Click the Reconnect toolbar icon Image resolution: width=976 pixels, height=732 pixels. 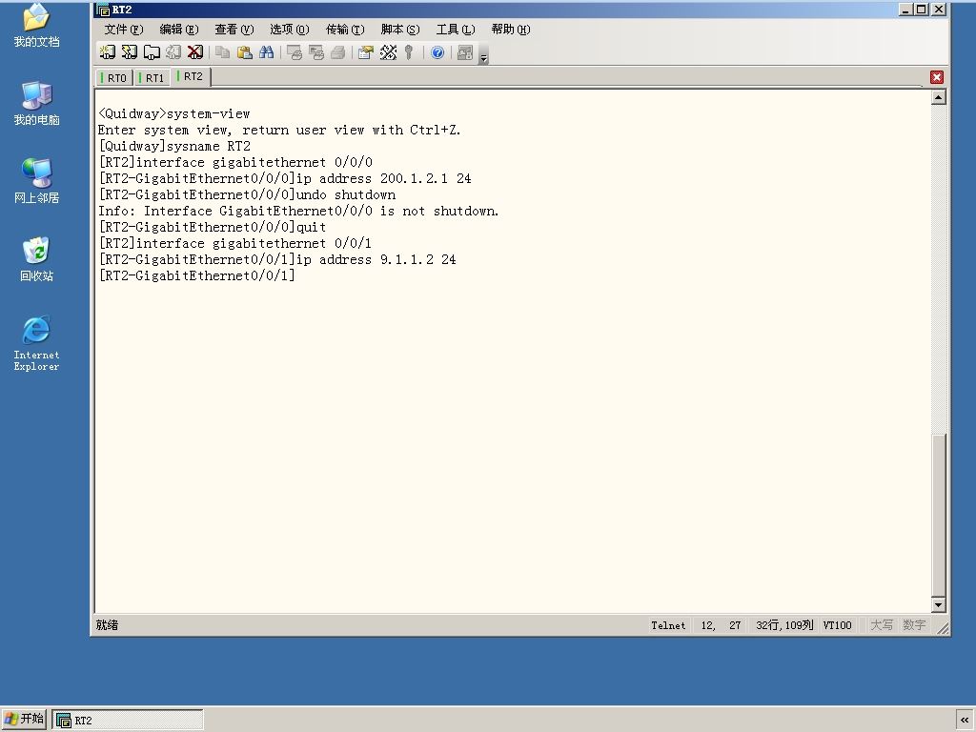pos(173,53)
